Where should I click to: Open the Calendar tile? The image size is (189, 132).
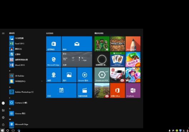[x=61, y=90]
